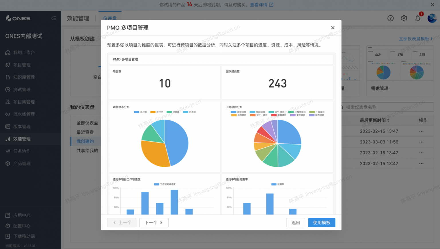The image size is (440, 249).
Task: Open 配置中心 settings from the sidebar
Action: coord(22,226)
